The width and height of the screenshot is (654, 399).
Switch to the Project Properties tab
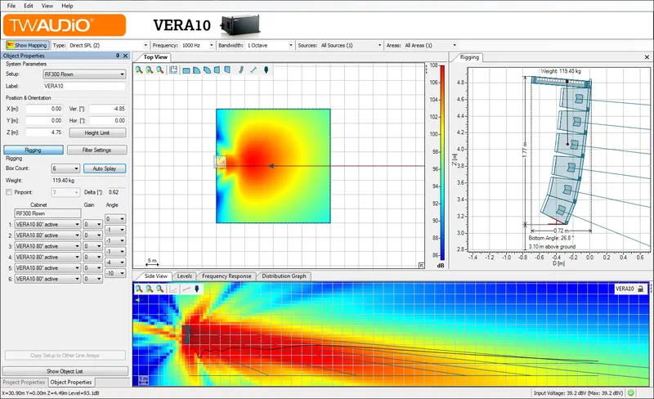24,383
